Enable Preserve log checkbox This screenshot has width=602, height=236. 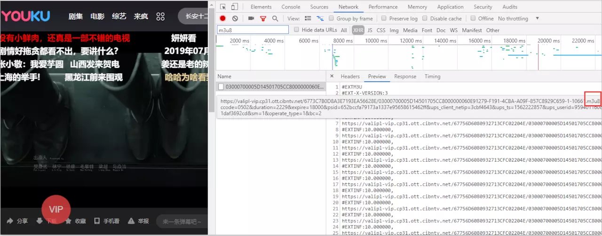click(384, 19)
